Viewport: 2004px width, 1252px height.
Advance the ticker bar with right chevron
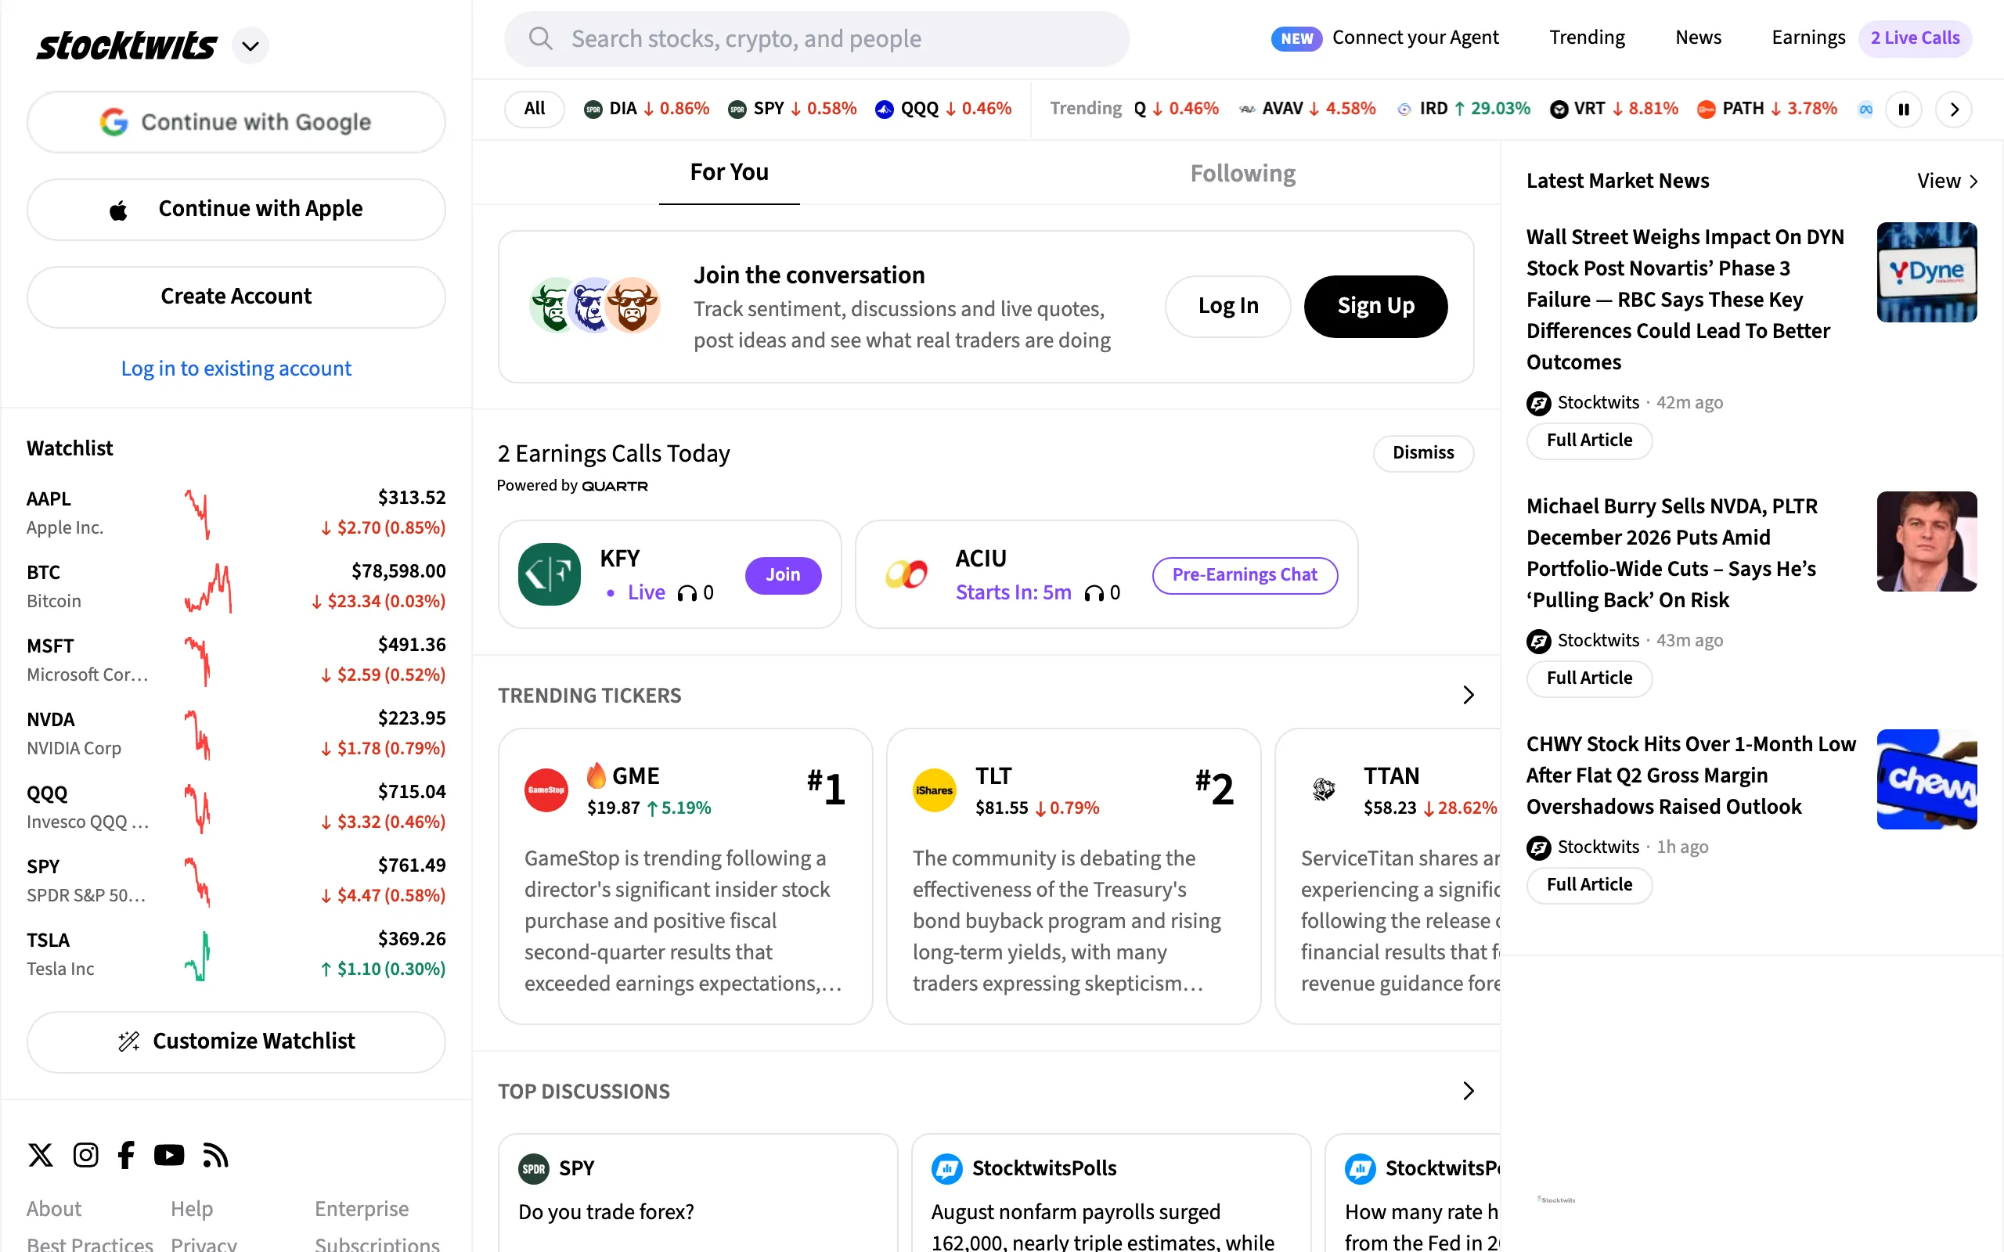(x=1955, y=110)
